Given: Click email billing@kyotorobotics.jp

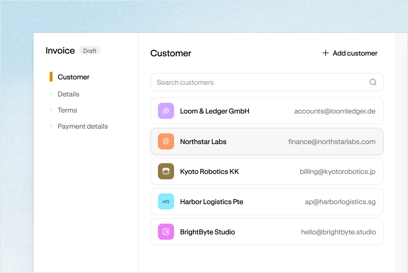Looking at the screenshot, I should 337,172.
